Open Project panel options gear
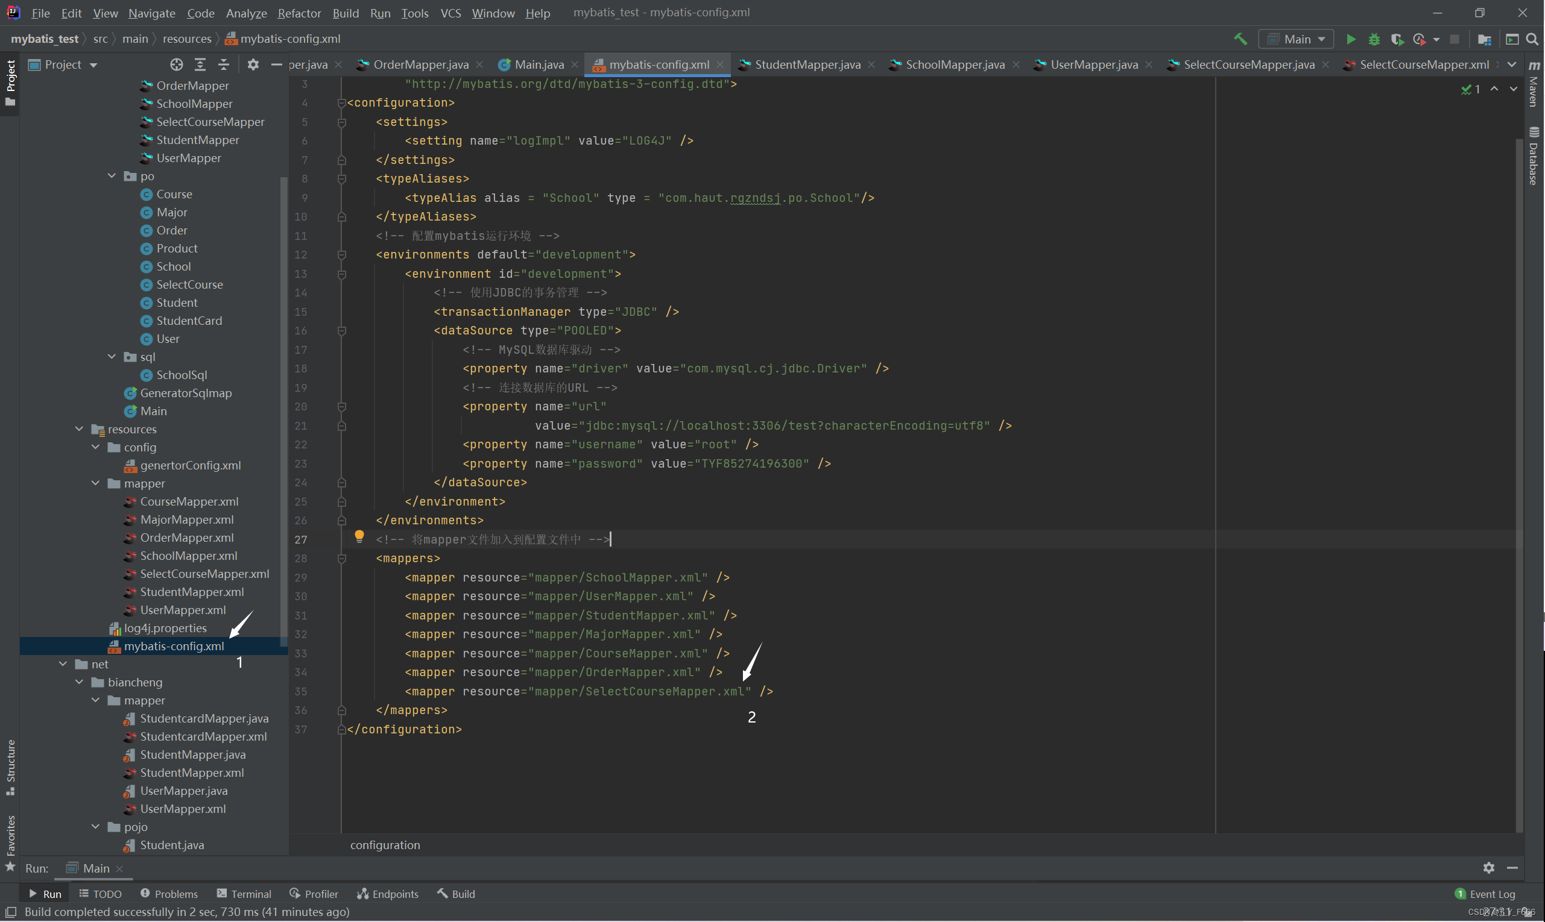The height and width of the screenshot is (922, 1545). [253, 64]
